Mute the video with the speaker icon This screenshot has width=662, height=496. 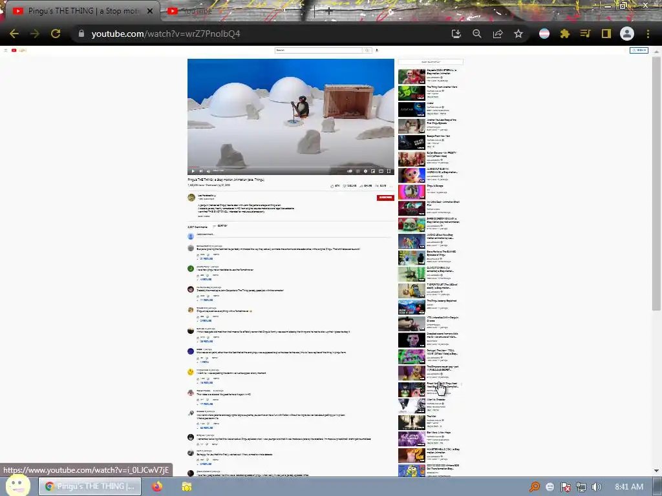pos(209,171)
